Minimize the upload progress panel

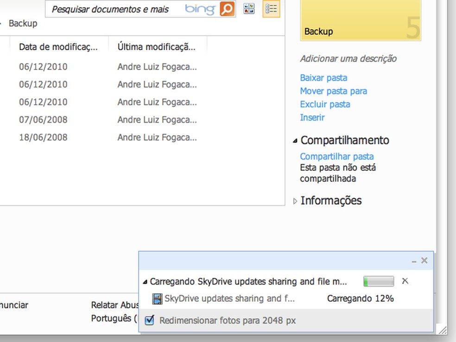[413, 260]
